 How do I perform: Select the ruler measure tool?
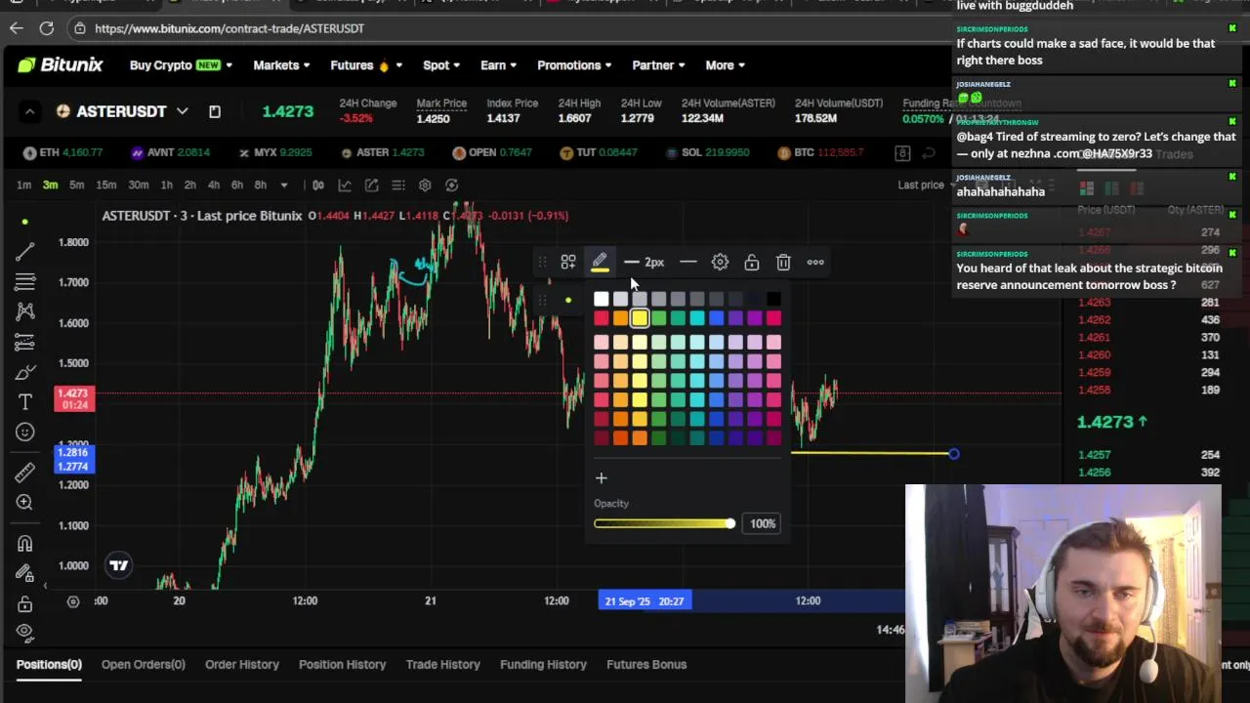[x=25, y=472]
